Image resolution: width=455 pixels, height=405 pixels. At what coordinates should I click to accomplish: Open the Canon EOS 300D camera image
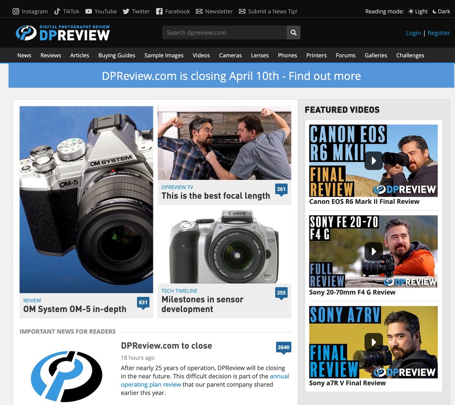(x=224, y=247)
